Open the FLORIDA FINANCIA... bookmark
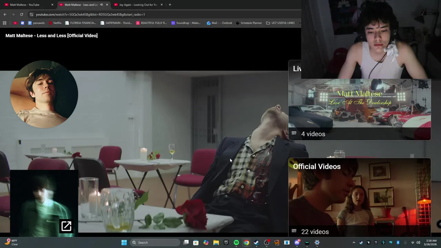The image size is (441, 248). coord(80,23)
